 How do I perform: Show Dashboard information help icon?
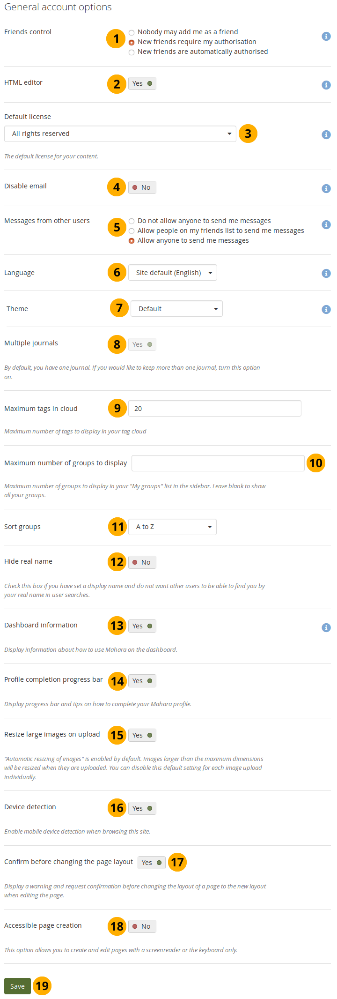pos(326,627)
